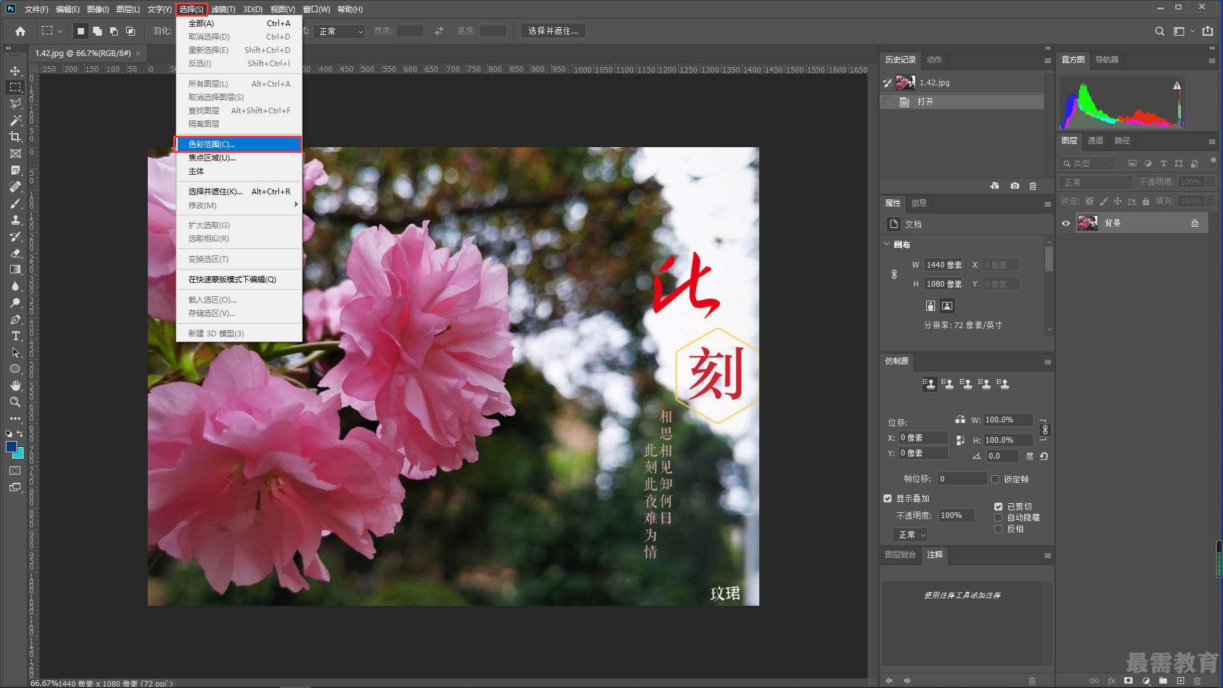Screen dimensions: 1223x688
Task: Open the search icon at top right
Action: pos(1160,31)
